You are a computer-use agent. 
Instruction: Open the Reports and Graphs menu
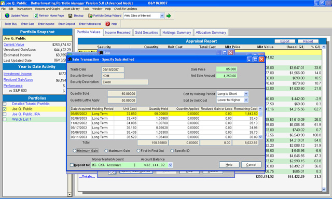[x=48, y=9]
